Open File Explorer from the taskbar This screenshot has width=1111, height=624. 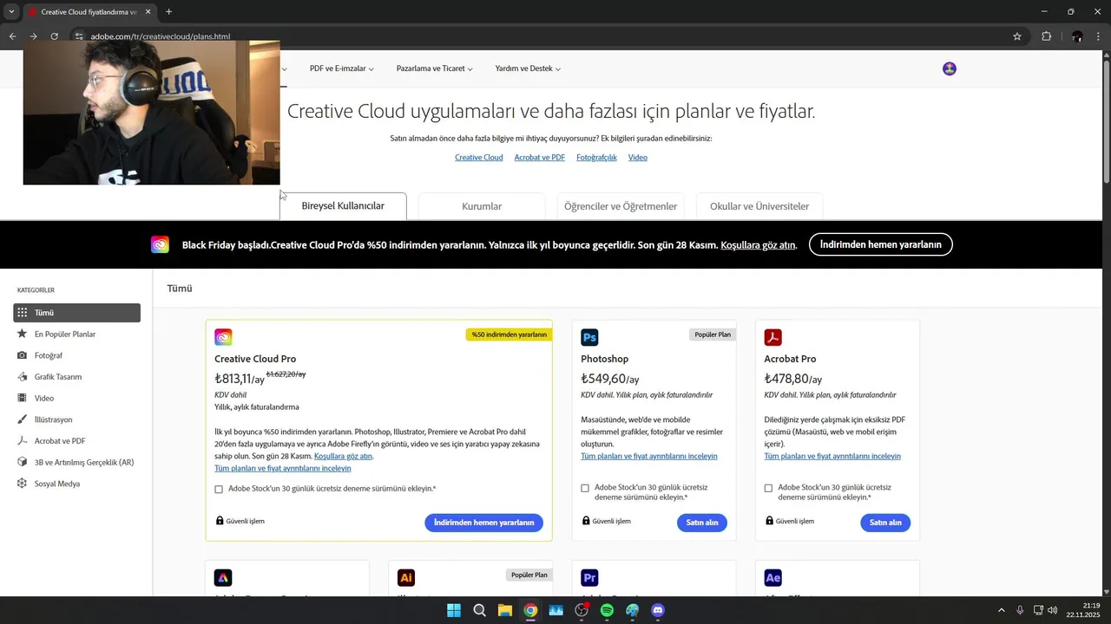point(504,610)
